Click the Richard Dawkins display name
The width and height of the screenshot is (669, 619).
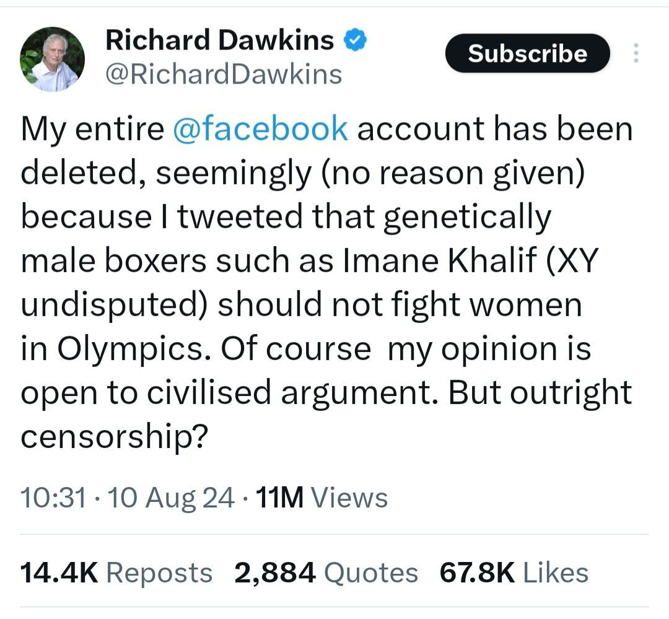220,41
